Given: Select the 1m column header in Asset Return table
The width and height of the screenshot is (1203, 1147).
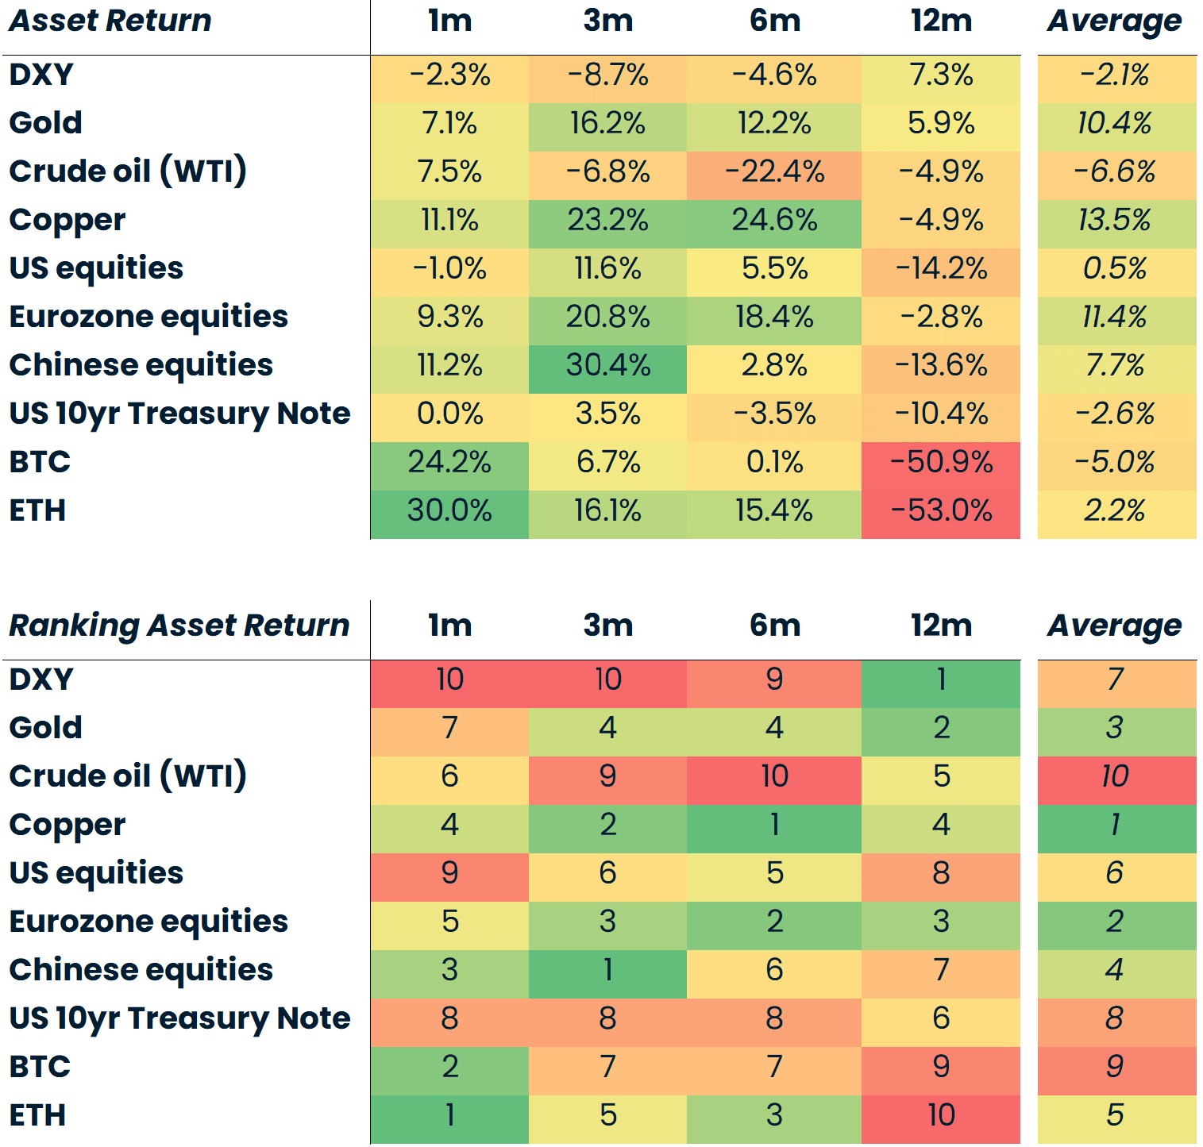Looking at the screenshot, I should (x=449, y=21).
